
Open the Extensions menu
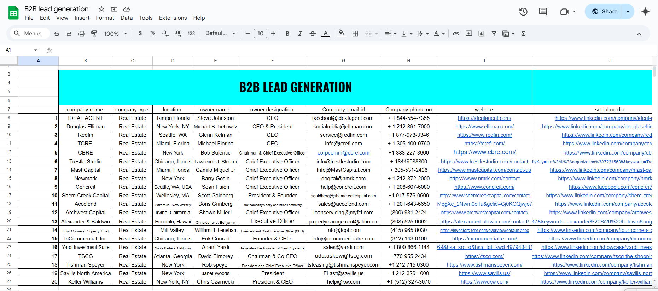point(173,18)
